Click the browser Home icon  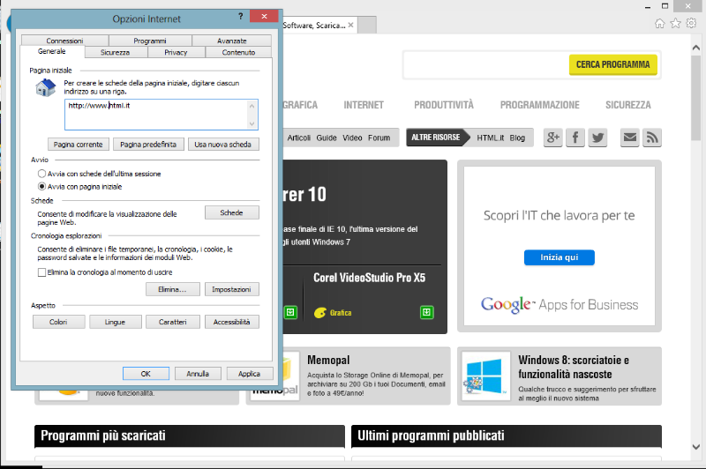point(659,24)
